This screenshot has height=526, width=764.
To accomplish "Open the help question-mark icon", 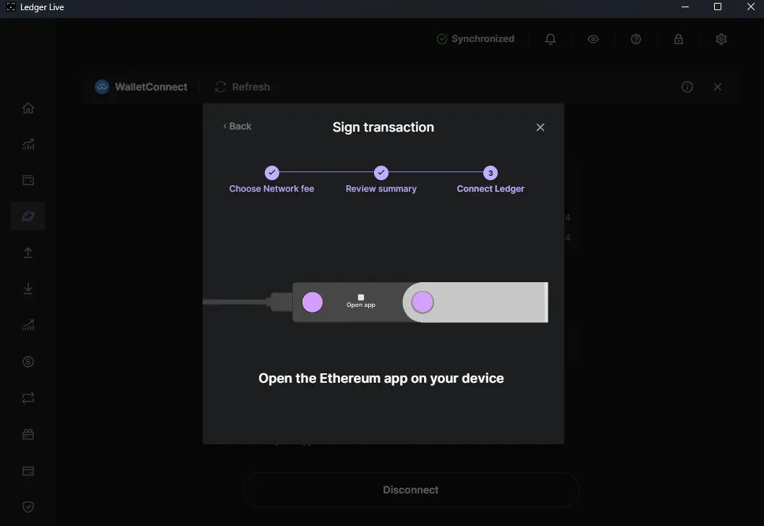I will tap(636, 39).
